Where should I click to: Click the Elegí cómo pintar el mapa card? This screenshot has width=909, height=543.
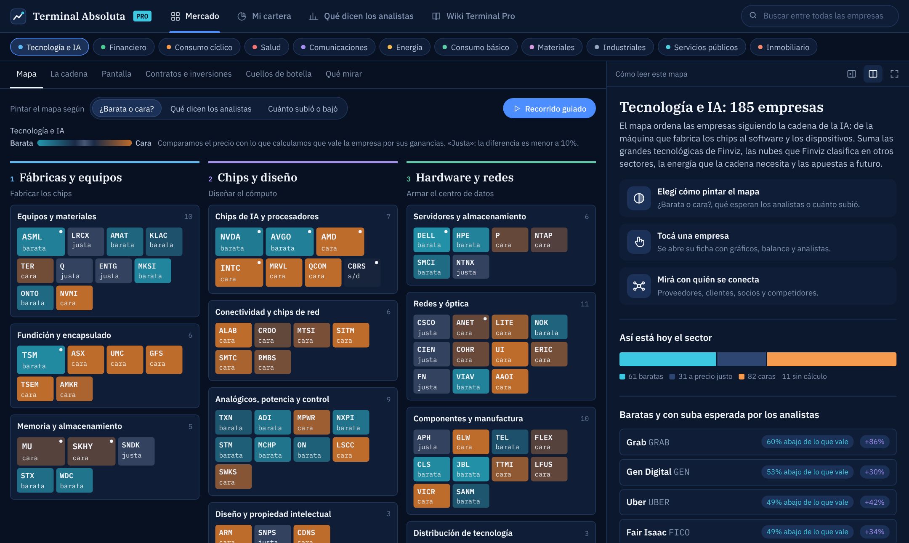point(757,198)
